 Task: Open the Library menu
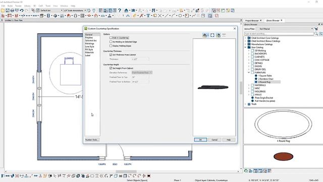27,6
